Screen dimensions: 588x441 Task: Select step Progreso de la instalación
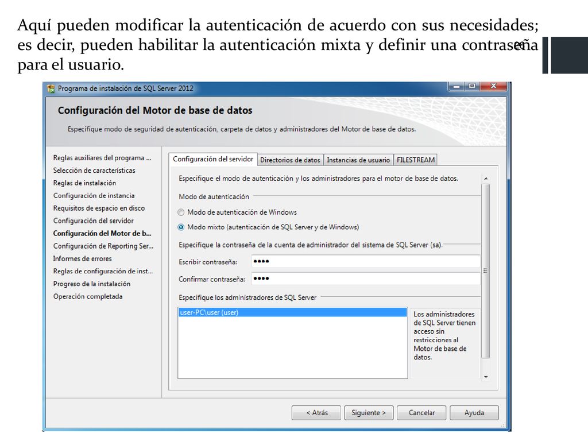point(92,284)
